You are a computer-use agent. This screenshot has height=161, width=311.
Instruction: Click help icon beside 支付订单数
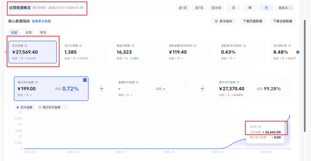[81, 46]
